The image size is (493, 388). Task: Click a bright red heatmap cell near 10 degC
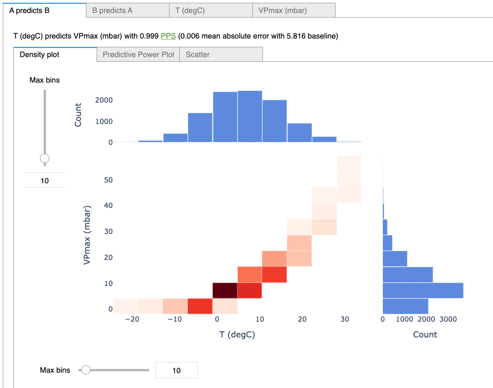coord(274,275)
